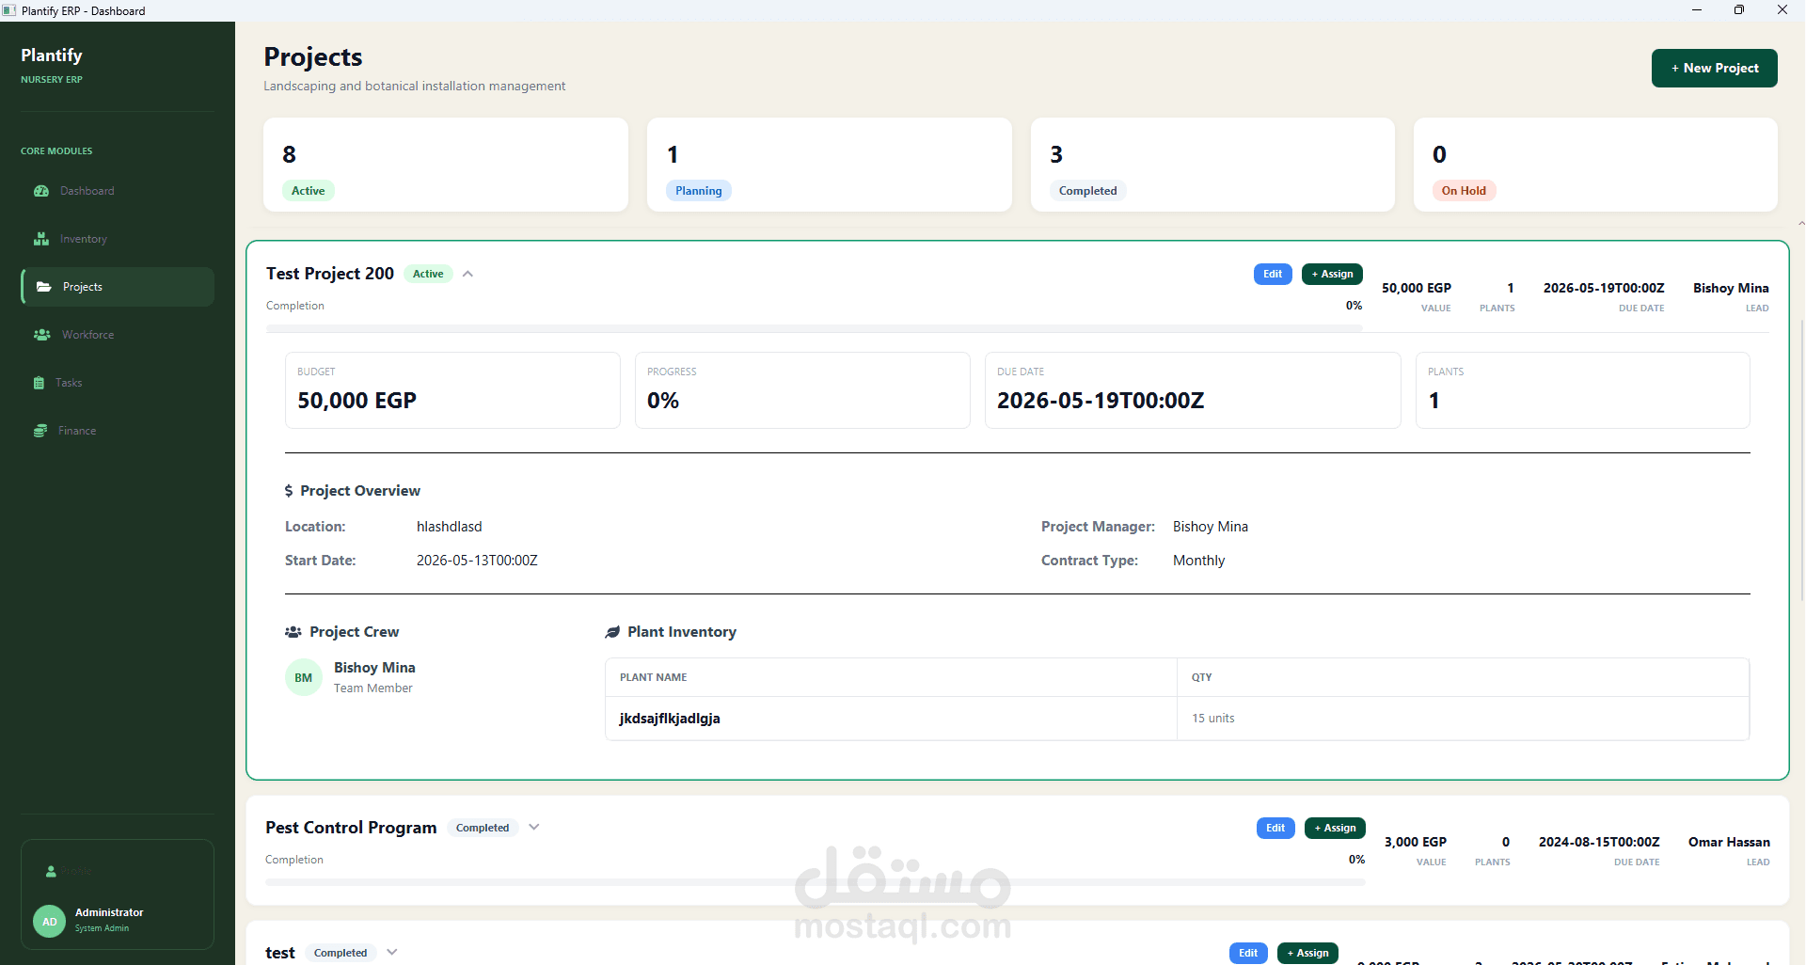The image size is (1806, 965).
Task: Open the Administrator user name
Action: click(109, 912)
